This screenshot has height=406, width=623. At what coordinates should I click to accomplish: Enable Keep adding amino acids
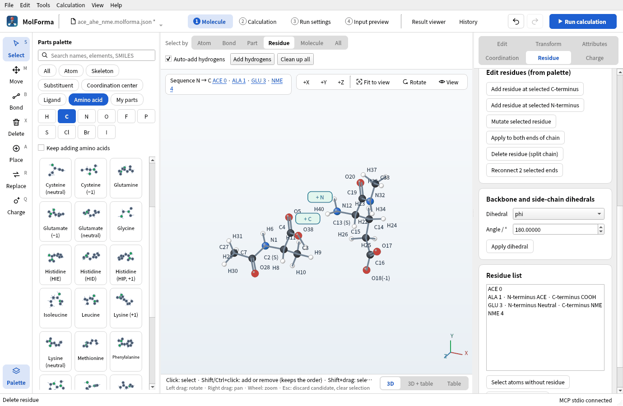(41, 148)
